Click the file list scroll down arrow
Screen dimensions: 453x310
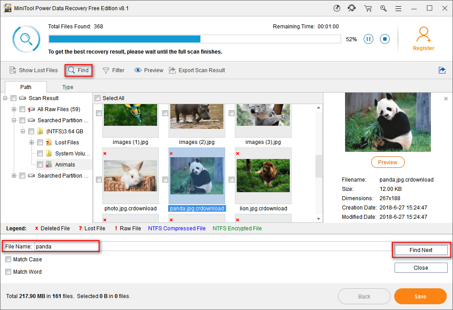pyautogui.click(x=319, y=219)
